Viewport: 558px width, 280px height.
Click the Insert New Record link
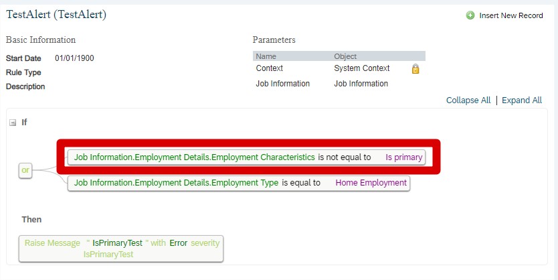(x=511, y=15)
